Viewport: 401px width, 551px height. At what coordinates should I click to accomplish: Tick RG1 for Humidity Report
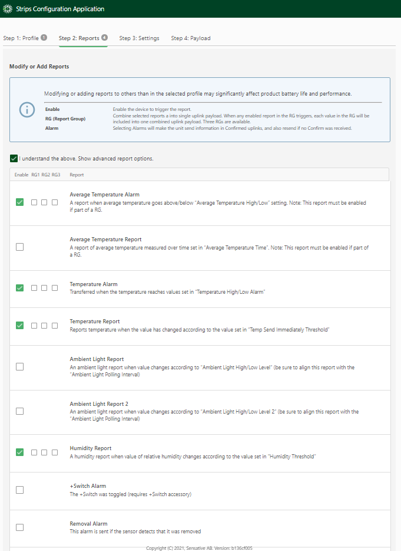(x=34, y=452)
